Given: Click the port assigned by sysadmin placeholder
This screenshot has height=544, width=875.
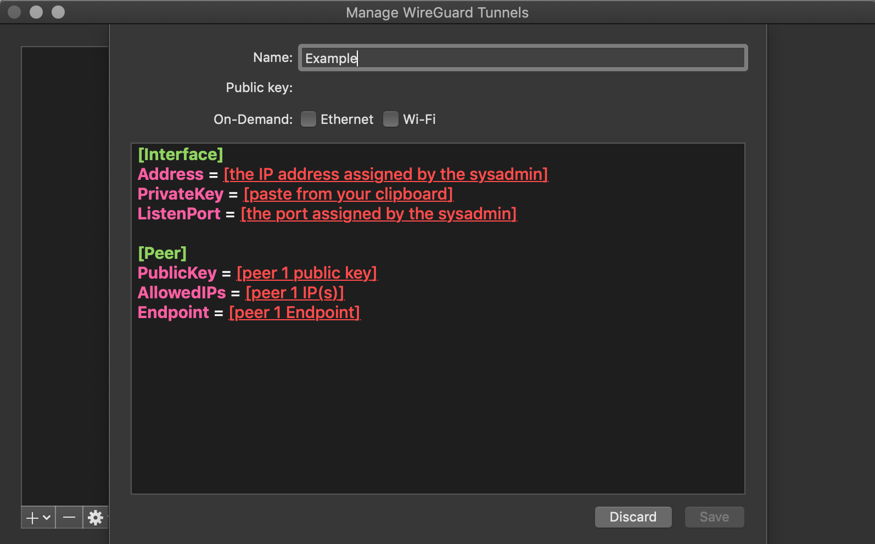Looking at the screenshot, I should tap(379, 214).
